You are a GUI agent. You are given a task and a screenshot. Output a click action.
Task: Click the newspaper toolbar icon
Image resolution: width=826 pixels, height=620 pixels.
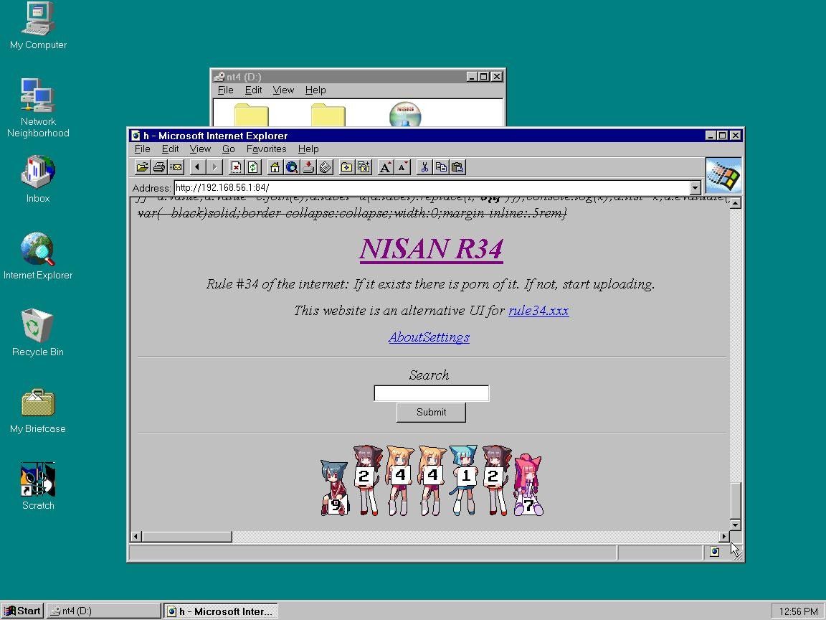[x=325, y=168]
